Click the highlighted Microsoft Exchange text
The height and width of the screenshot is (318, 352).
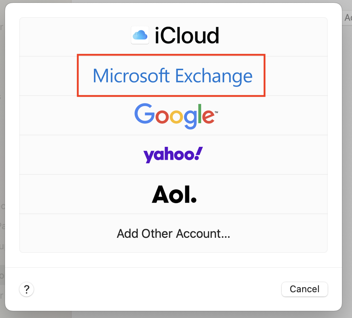(x=173, y=76)
